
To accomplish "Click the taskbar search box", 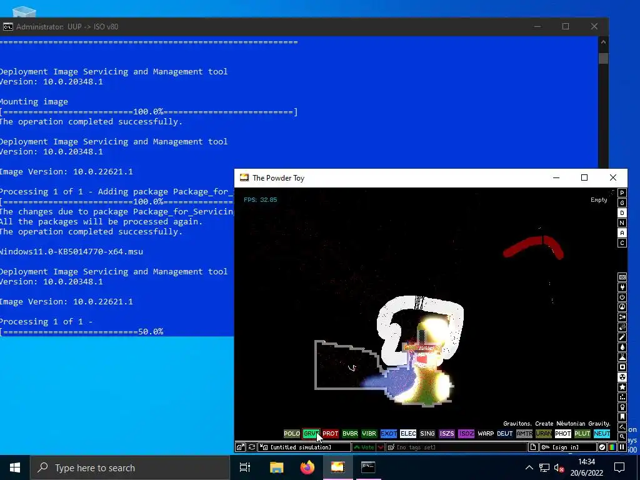I will pyautogui.click(x=130, y=467).
